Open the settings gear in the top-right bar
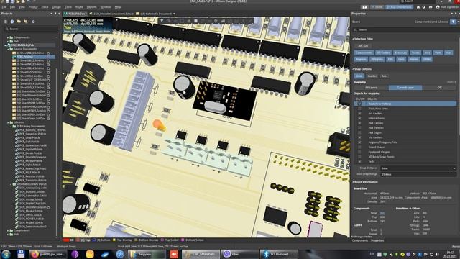Screen dimensions: 460x259 [424, 7]
